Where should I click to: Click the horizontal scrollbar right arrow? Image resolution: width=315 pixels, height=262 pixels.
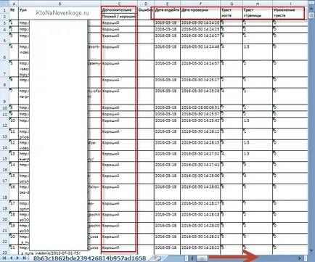300,258
